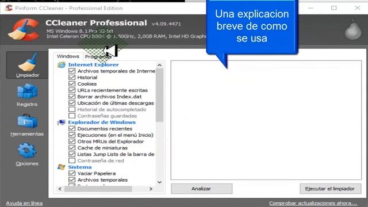Click Comprobar actualizaciones ahora link
Viewport: 368px width, 207px height.
[x=313, y=203]
